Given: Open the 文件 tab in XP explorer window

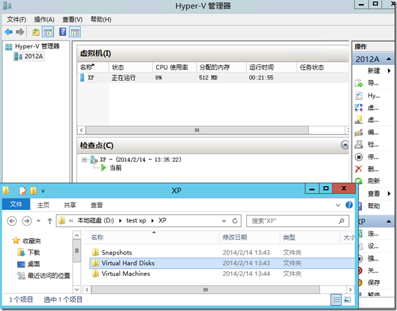Looking at the screenshot, I should pos(16,204).
